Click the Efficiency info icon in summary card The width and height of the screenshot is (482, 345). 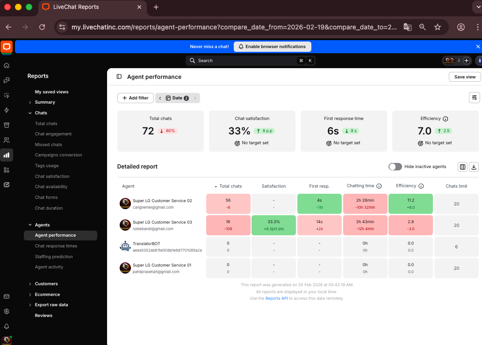tap(446, 119)
